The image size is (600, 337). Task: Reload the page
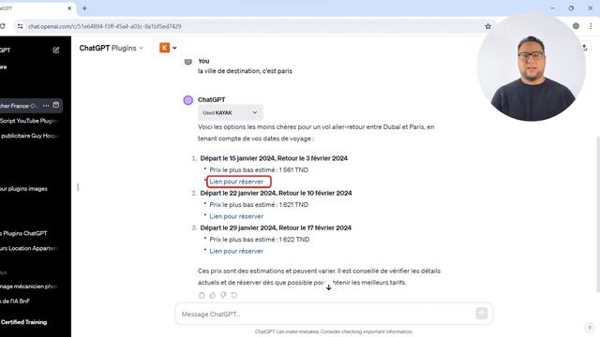coord(3,26)
